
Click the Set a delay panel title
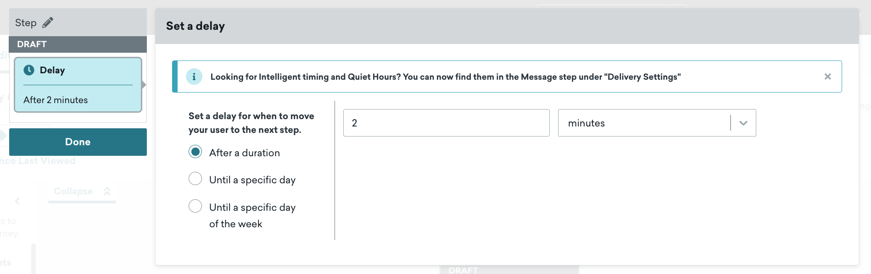[x=195, y=26]
